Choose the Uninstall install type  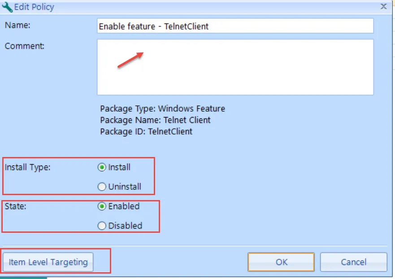(102, 187)
